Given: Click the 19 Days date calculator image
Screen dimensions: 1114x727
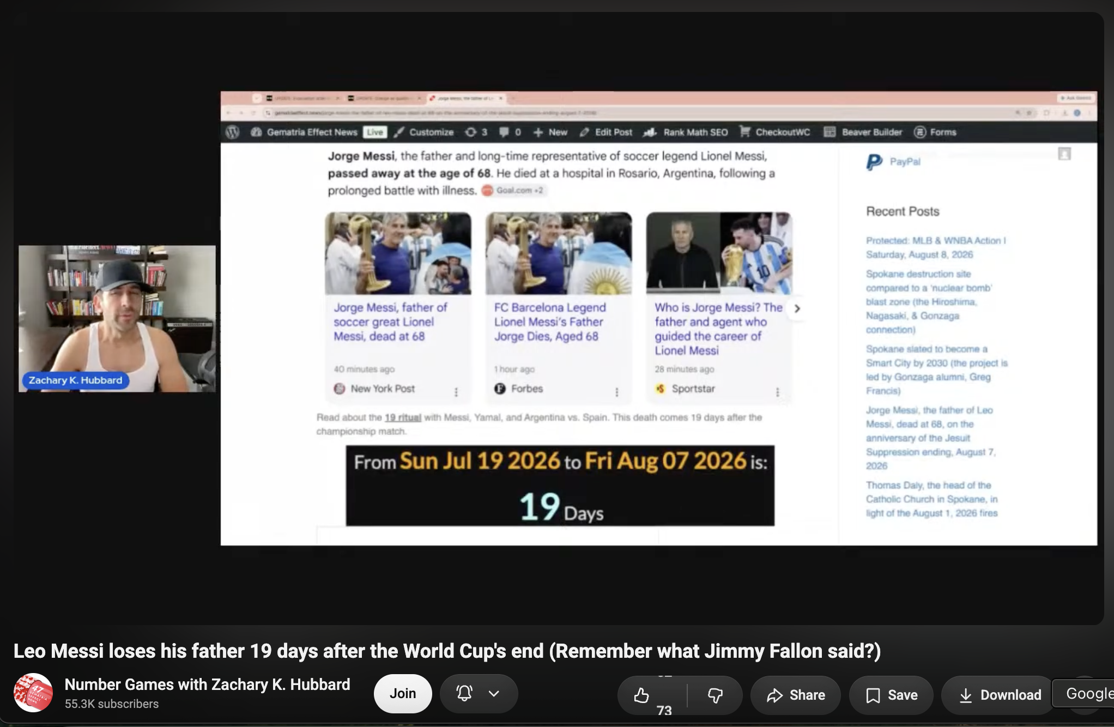Looking at the screenshot, I should 560,486.
